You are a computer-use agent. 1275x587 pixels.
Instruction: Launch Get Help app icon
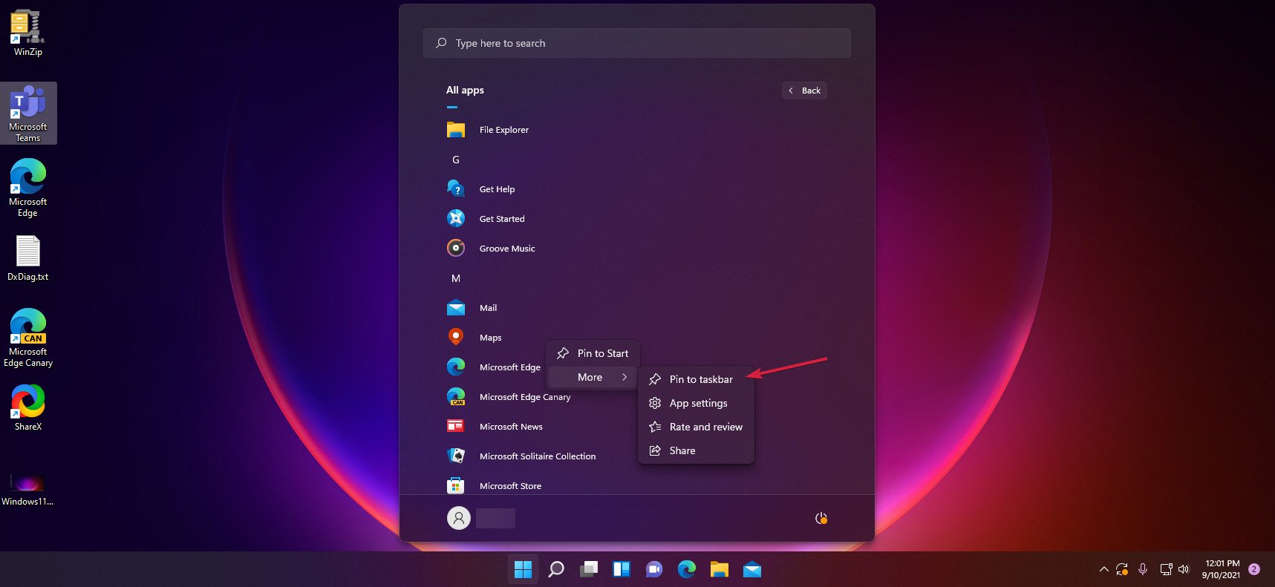pos(456,189)
